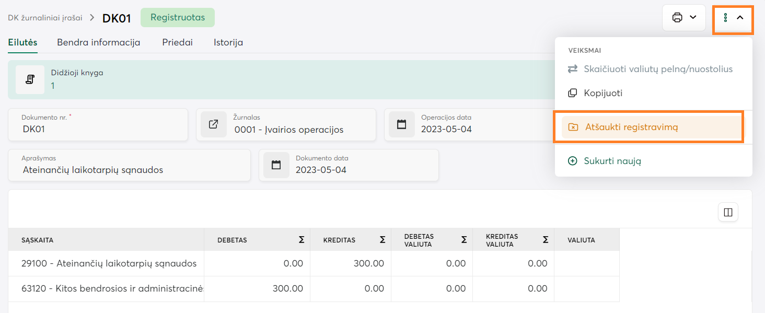
Task: Click Sukurti naują menu option
Action: pos(612,161)
